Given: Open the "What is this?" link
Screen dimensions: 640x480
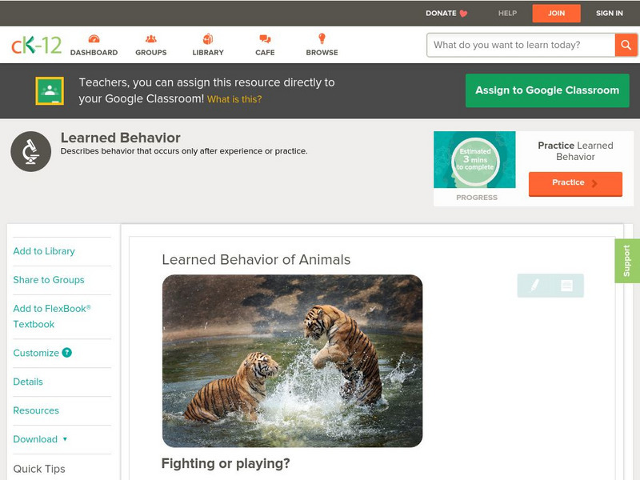Looking at the screenshot, I should coord(234,99).
